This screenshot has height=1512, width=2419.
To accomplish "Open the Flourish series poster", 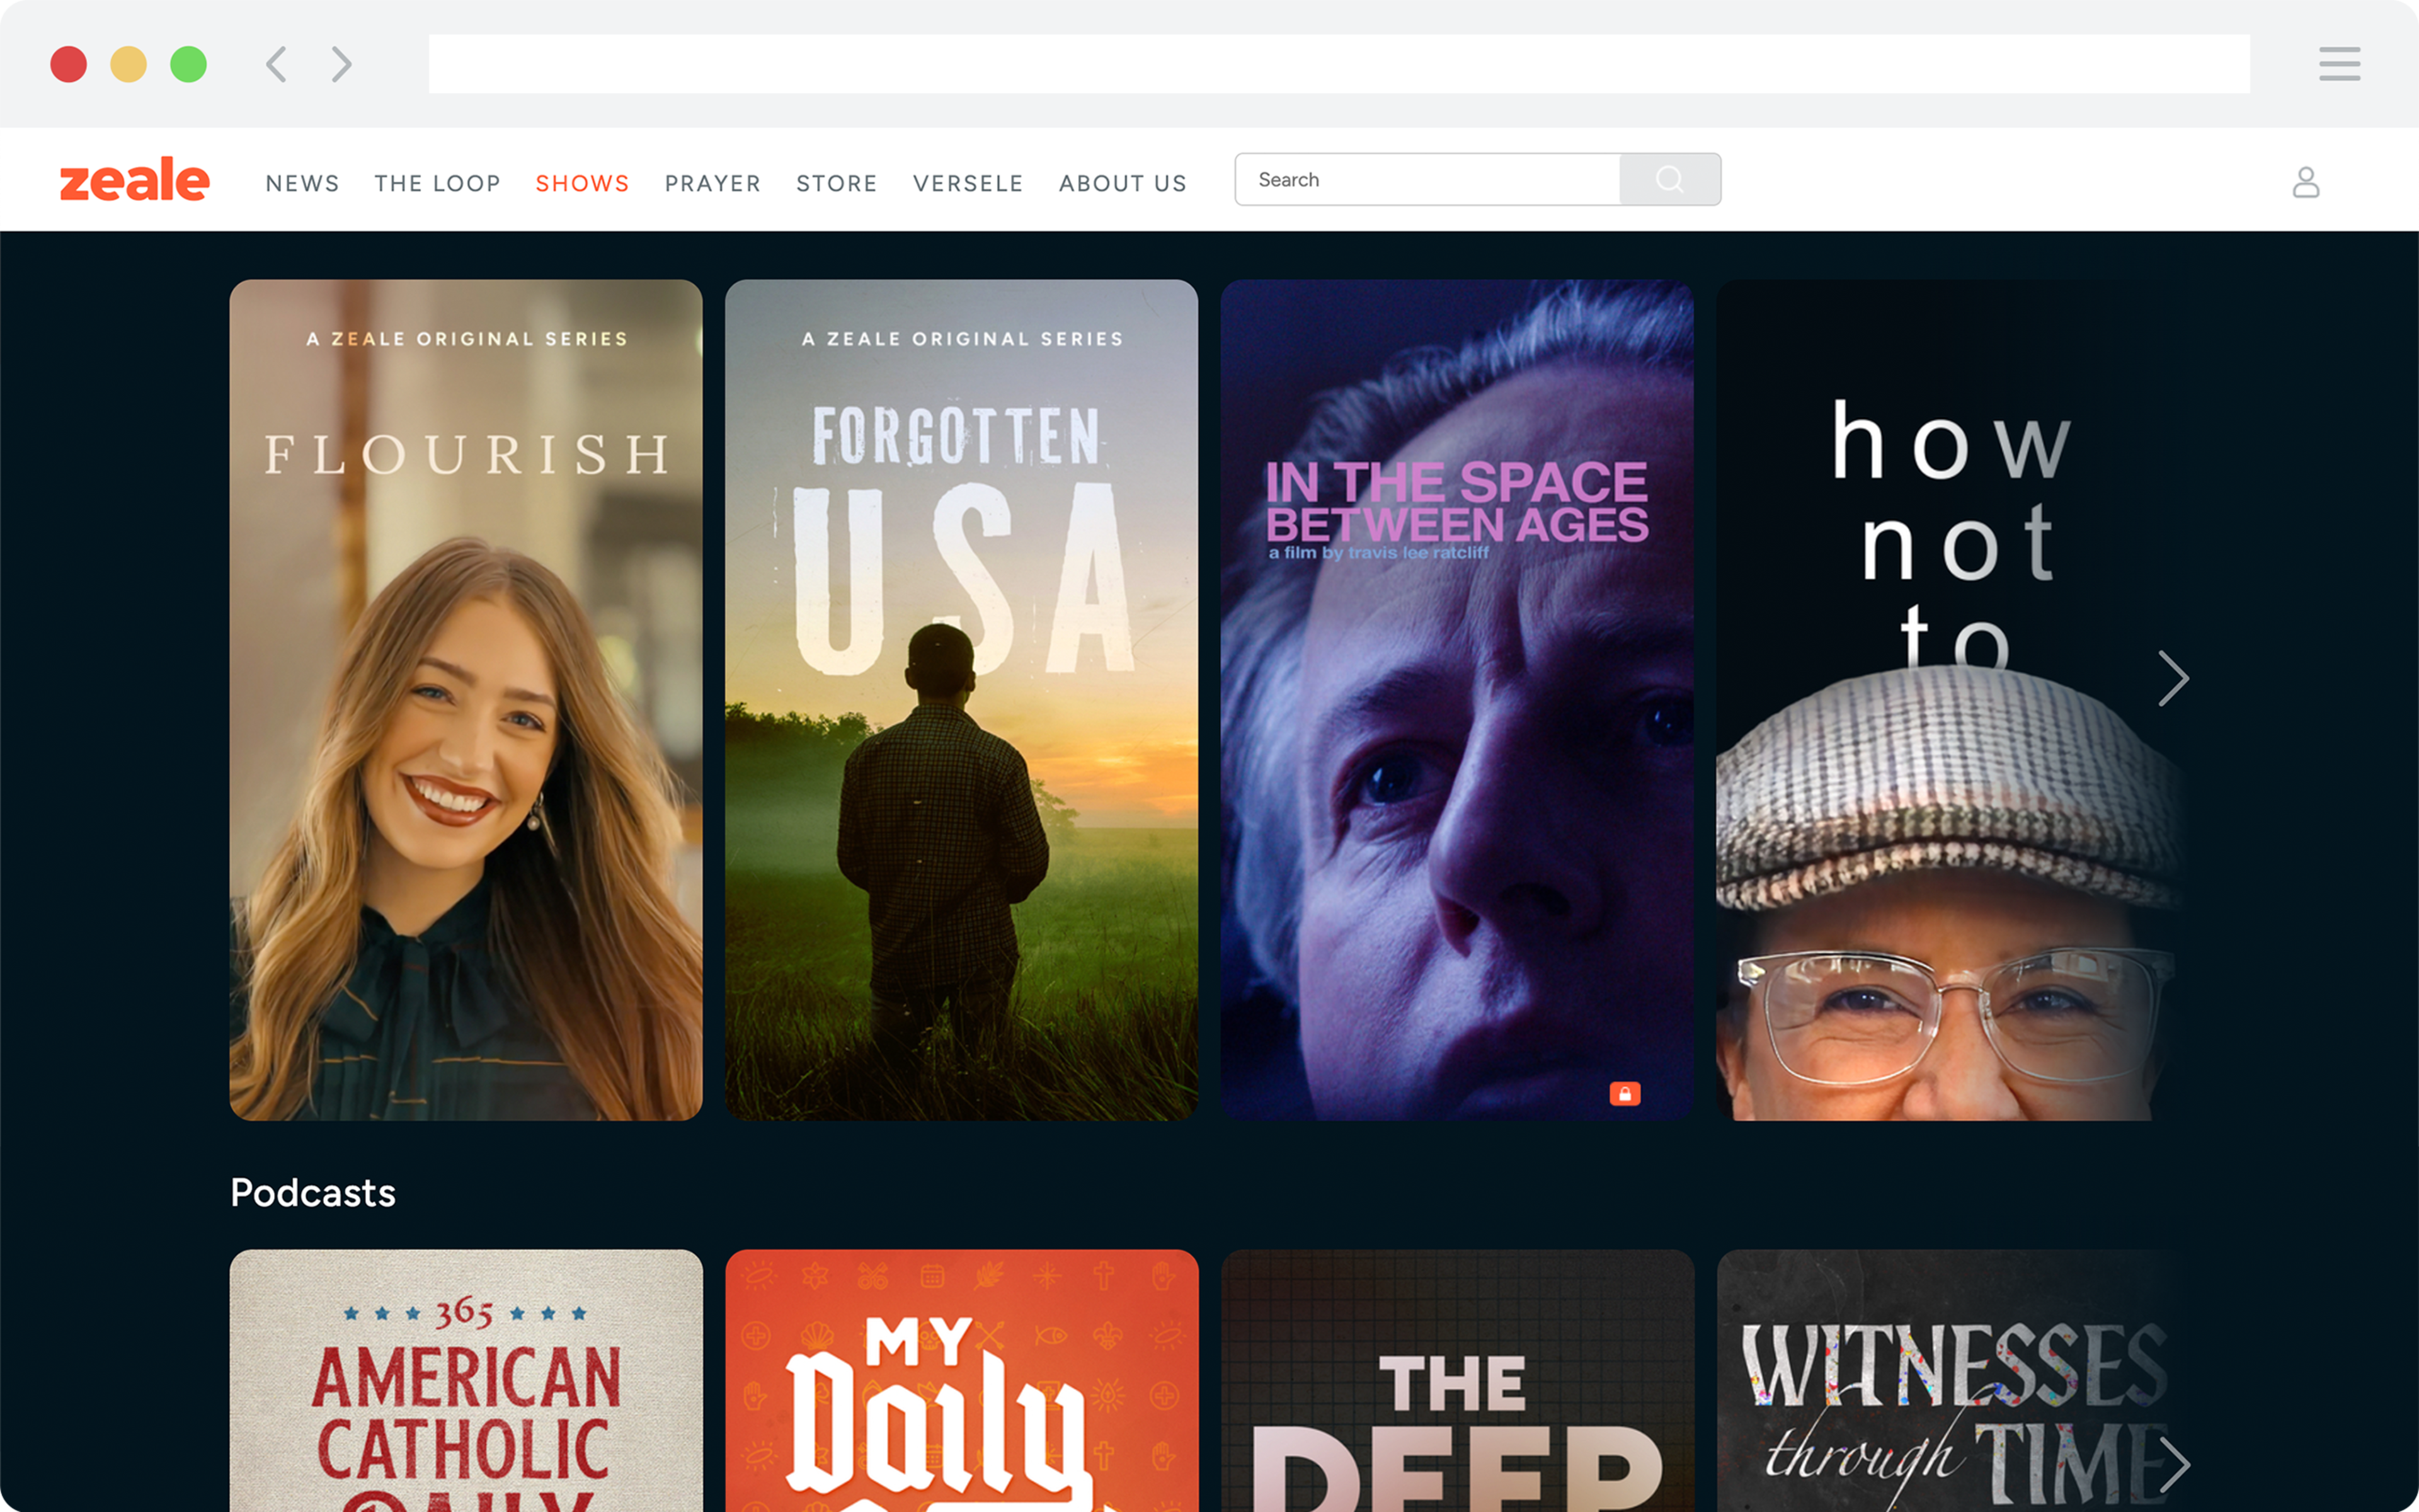I will 466,700.
